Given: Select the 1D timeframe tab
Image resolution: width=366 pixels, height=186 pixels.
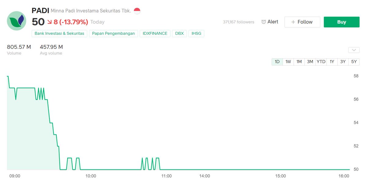Looking at the screenshot, I should coord(277,62).
